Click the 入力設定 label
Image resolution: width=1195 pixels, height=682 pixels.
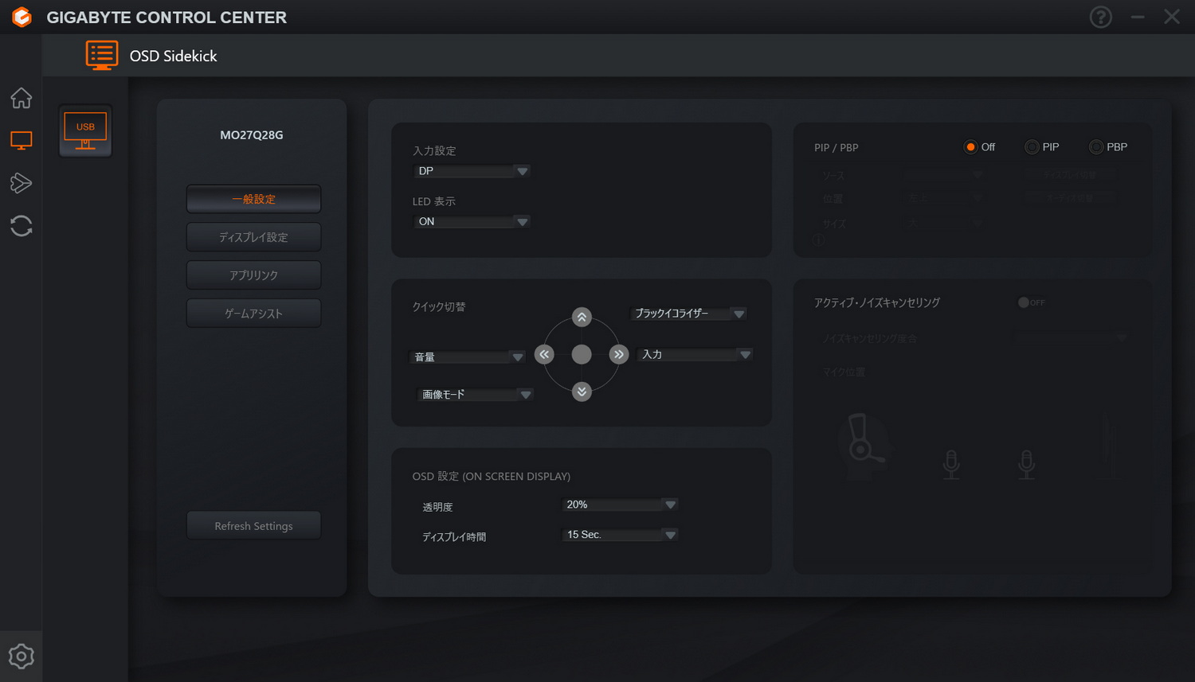(x=434, y=150)
